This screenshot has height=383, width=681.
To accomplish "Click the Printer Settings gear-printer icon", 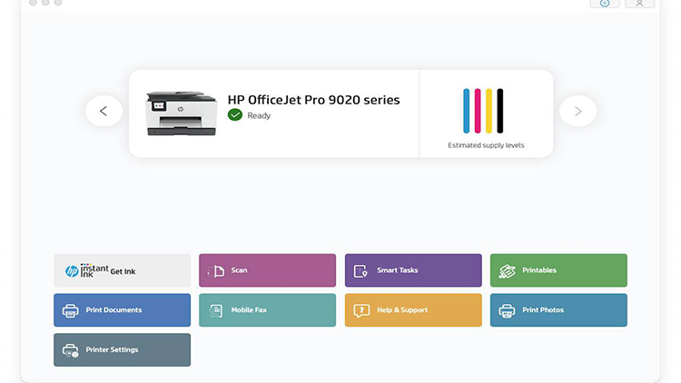I will coord(70,350).
